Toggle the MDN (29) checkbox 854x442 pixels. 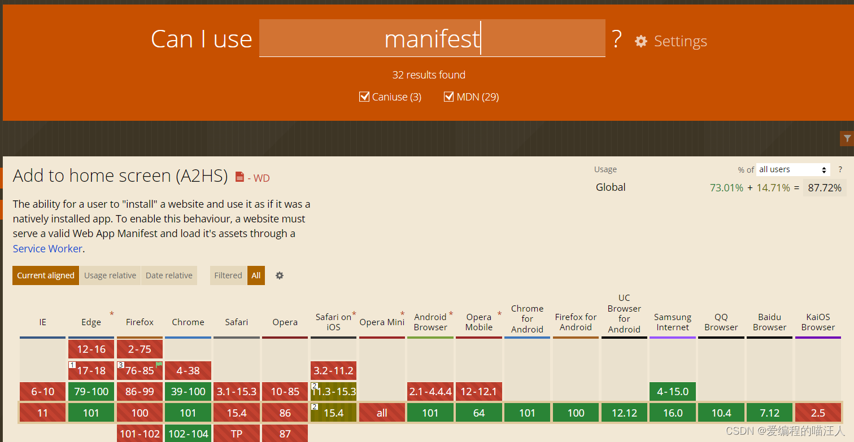pos(449,97)
